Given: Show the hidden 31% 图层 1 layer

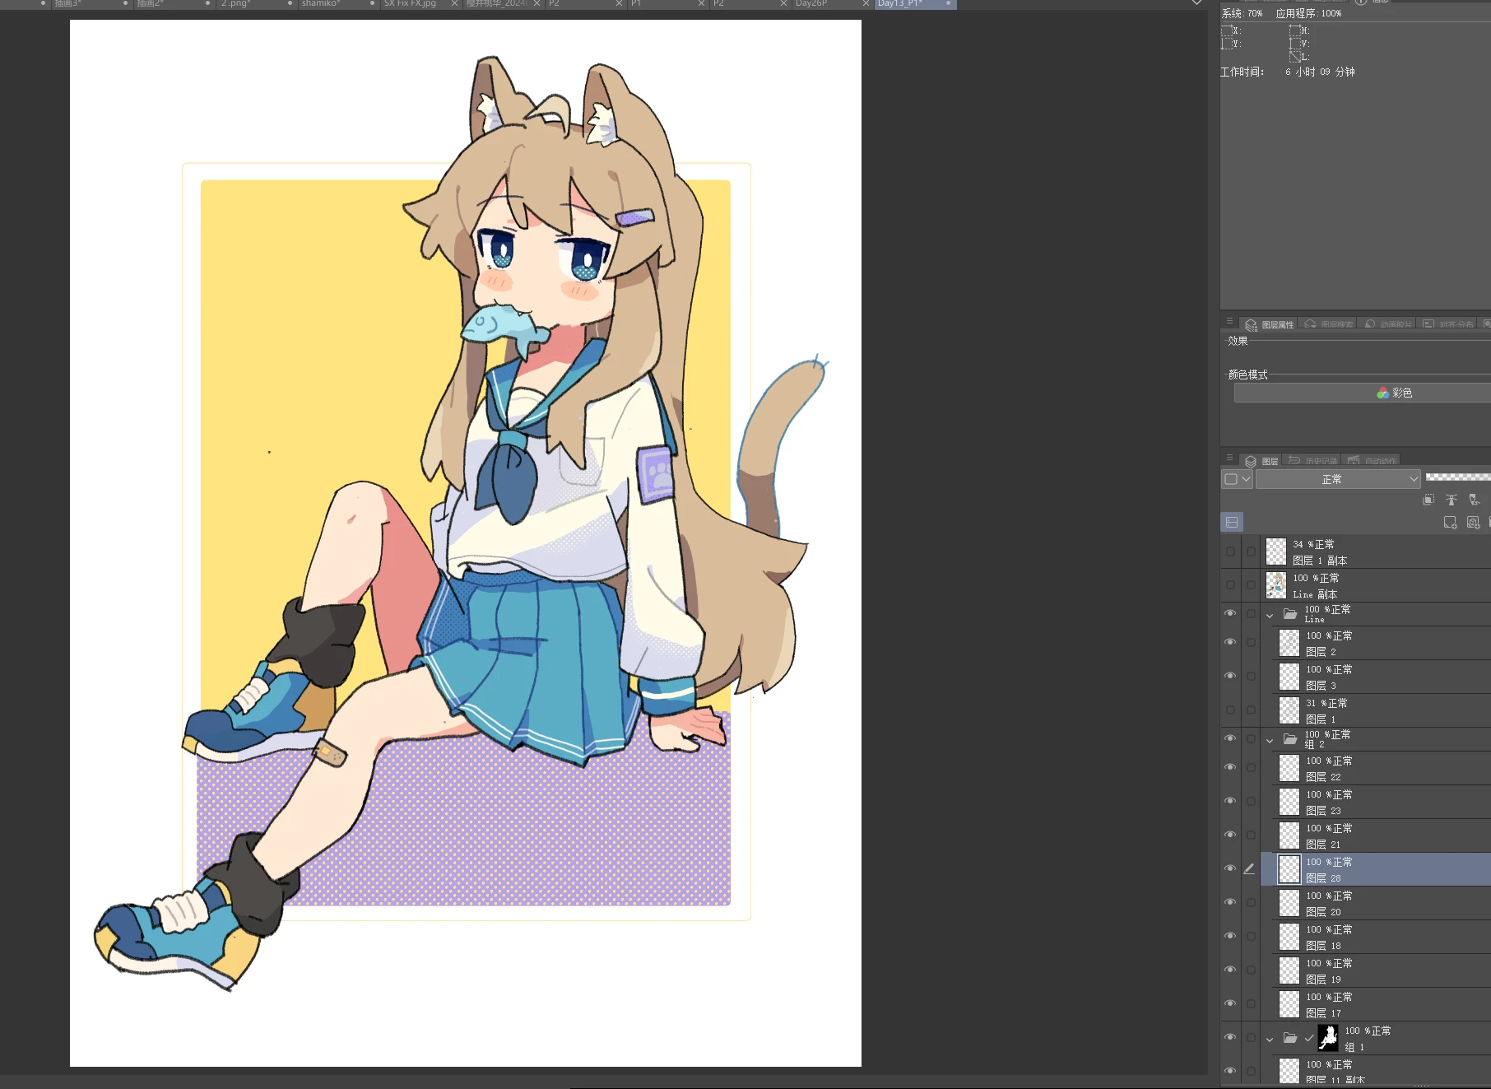Looking at the screenshot, I should (x=1230, y=710).
